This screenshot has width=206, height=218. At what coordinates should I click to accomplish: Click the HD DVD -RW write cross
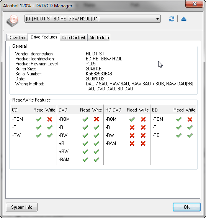(143, 135)
